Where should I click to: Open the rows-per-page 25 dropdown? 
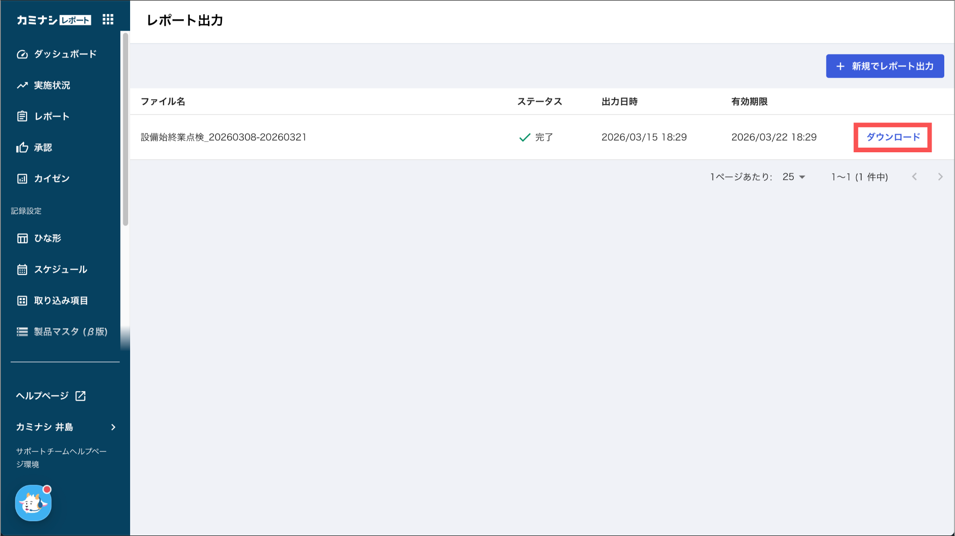pyautogui.click(x=794, y=177)
